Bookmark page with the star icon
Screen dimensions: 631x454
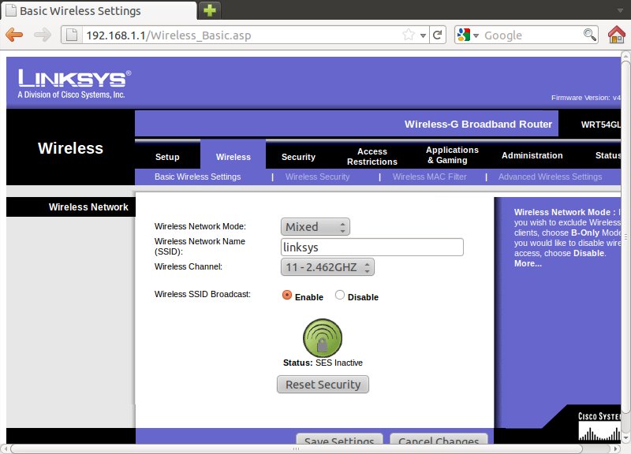409,35
